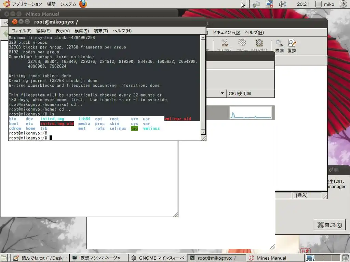The width and height of the screenshot is (350, 262).
Task: Click the volume speaker icon in panel
Action: [282, 4]
